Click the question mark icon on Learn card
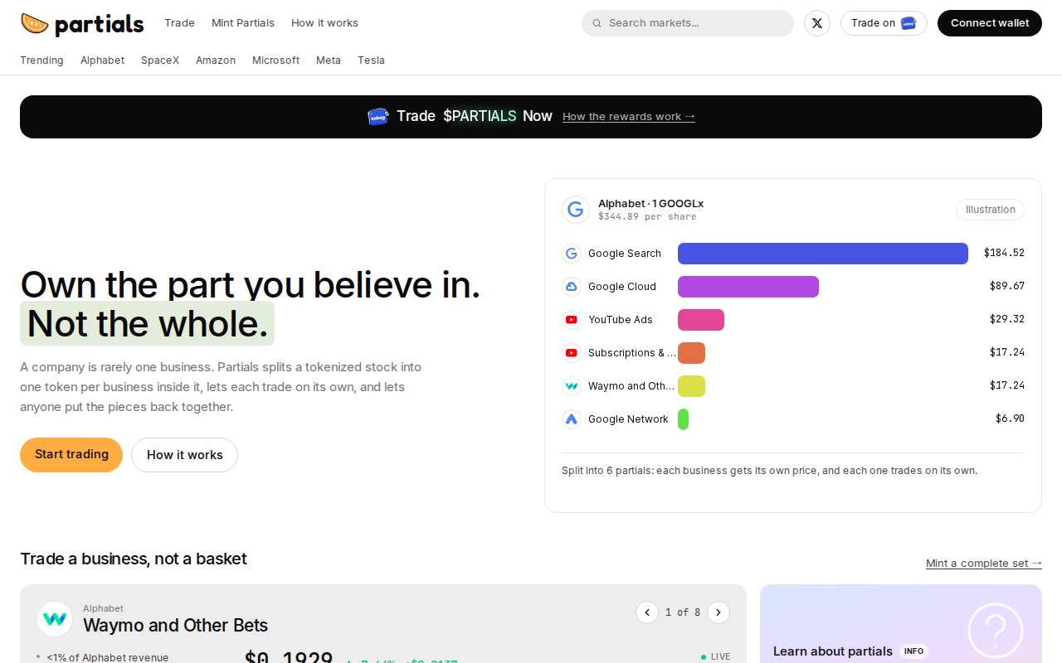Image resolution: width=1062 pixels, height=663 pixels. point(995,631)
